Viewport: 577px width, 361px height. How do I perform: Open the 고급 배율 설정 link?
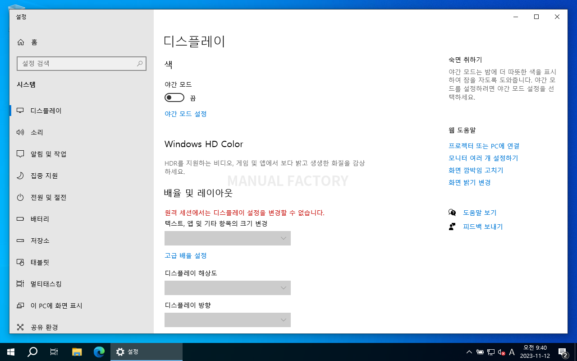tap(186, 256)
